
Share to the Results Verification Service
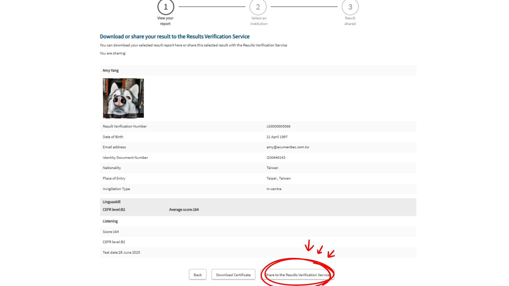[x=297, y=275]
